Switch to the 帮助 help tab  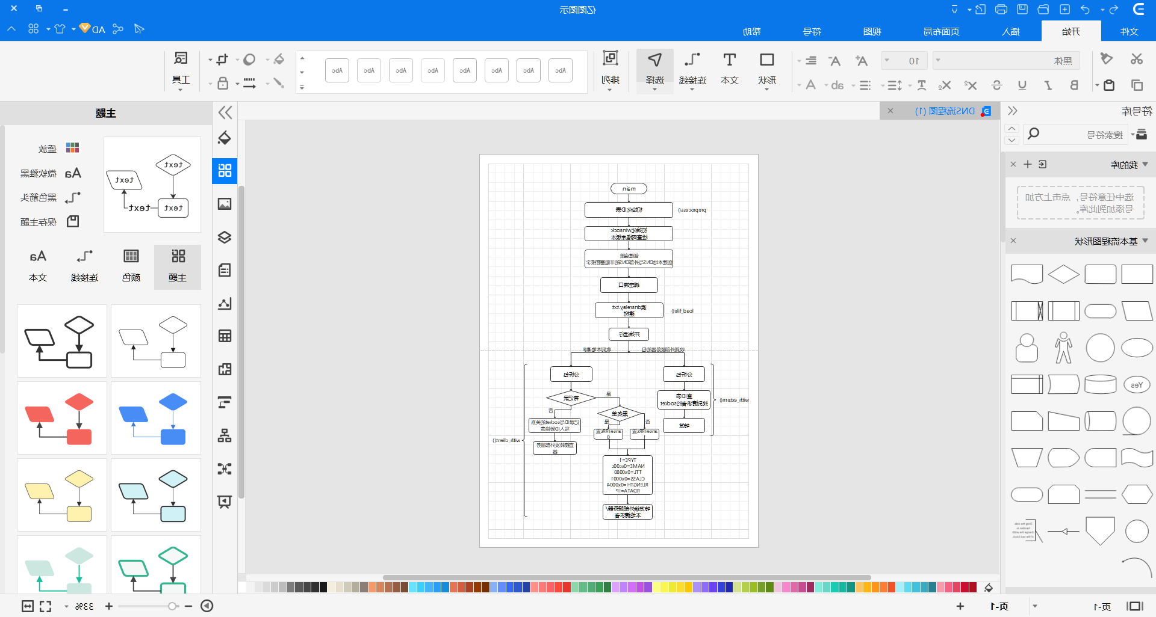[751, 31]
